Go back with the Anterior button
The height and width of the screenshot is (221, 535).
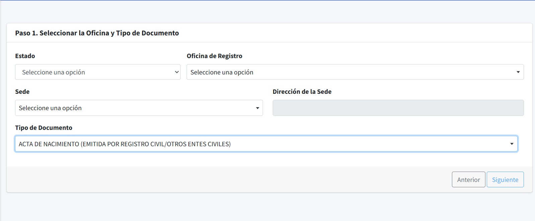click(x=468, y=180)
